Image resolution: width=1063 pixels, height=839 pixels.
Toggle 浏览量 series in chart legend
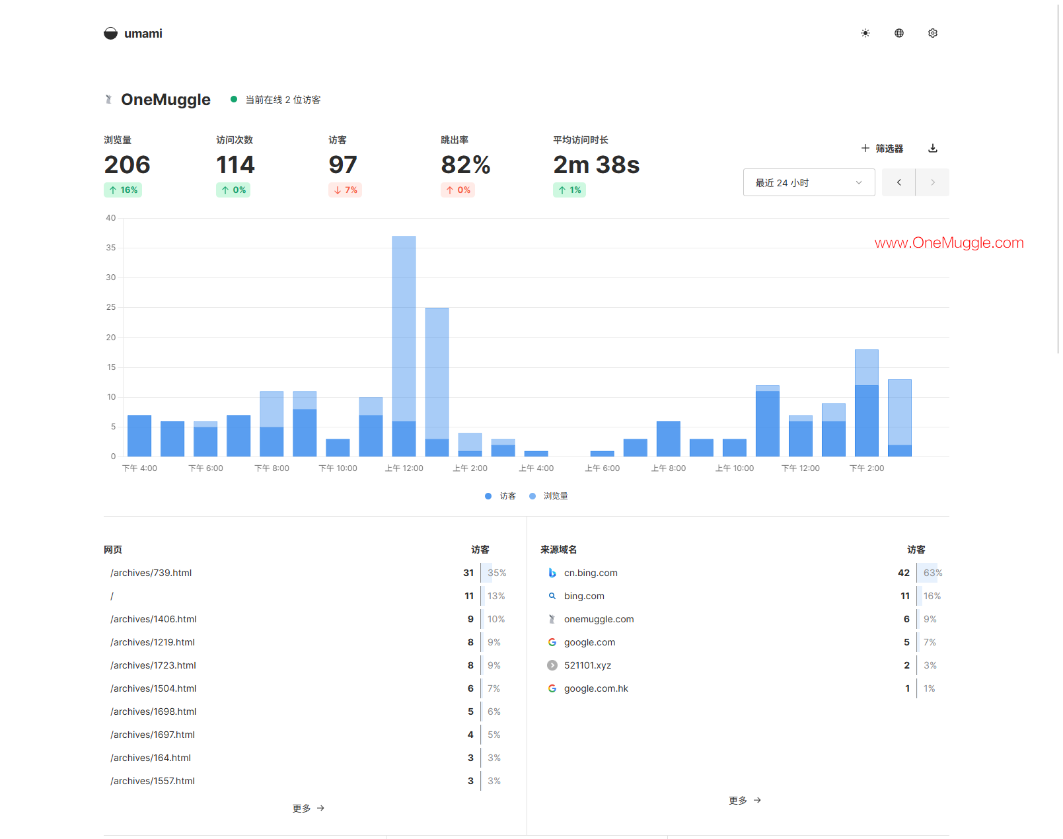tap(548, 496)
